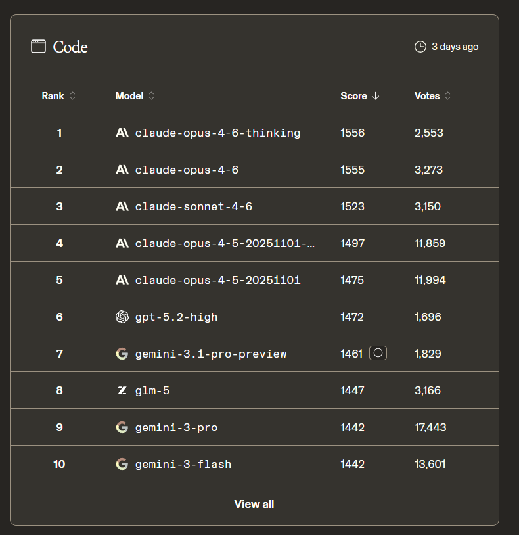Select score 1475 cell
This screenshot has width=519, height=535.
[x=352, y=280]
